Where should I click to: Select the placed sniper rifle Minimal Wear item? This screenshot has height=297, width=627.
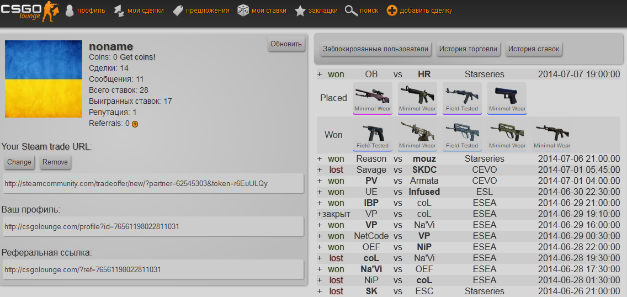[x=373, y=98]
